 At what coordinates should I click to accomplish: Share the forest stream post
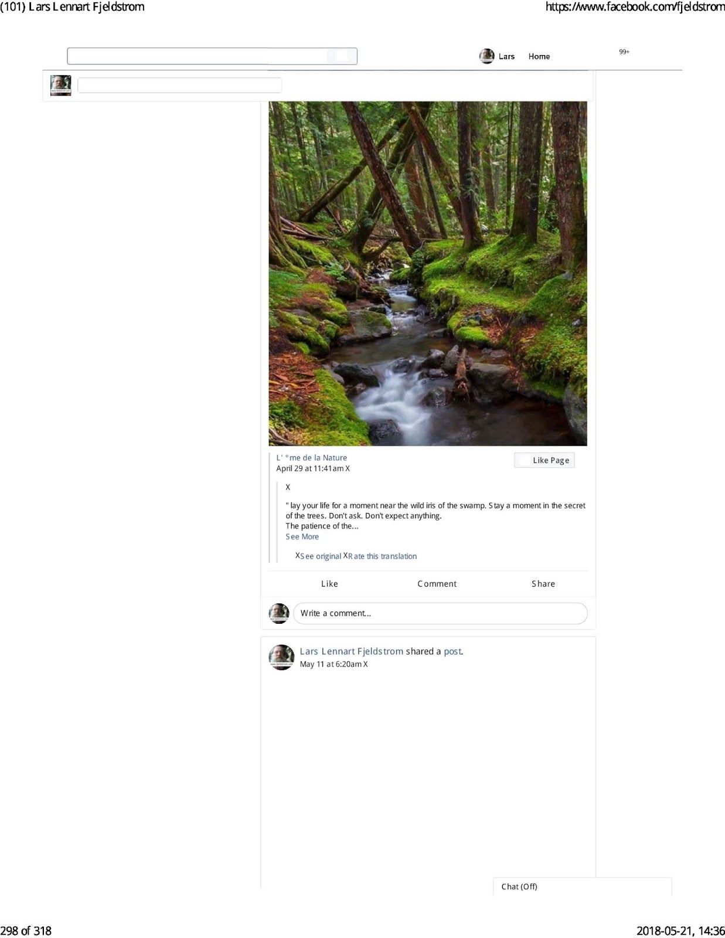543,584
